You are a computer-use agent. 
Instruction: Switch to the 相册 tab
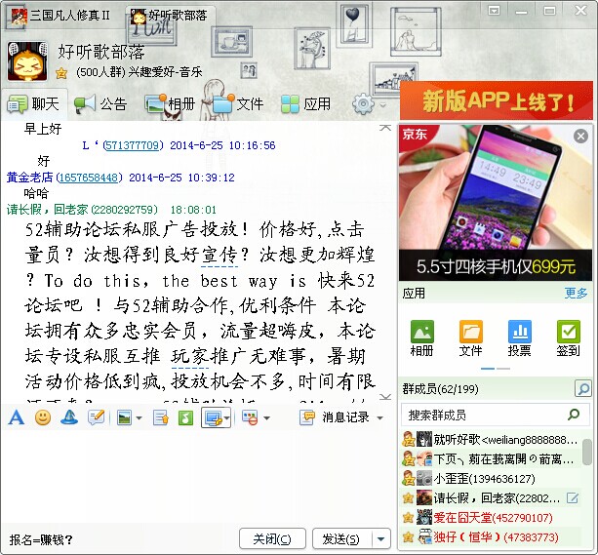pyautogui.click(x=170, y=104)
